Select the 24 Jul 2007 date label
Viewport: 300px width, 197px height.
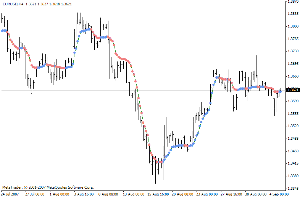coord(10,194)
